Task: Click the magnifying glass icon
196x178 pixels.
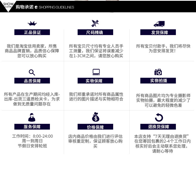Action: pos(32,72)
